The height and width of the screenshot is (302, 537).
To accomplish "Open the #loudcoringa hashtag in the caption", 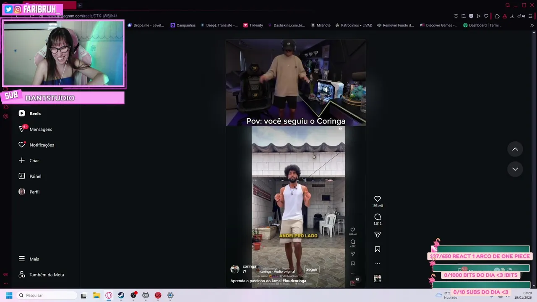I will tap(294, 281).
